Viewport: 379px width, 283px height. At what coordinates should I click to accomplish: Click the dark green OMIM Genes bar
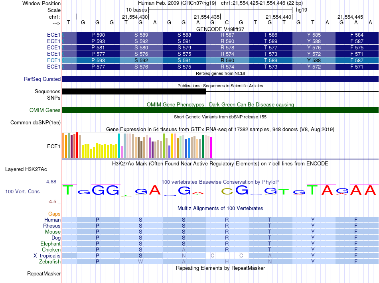coord(220,110)
